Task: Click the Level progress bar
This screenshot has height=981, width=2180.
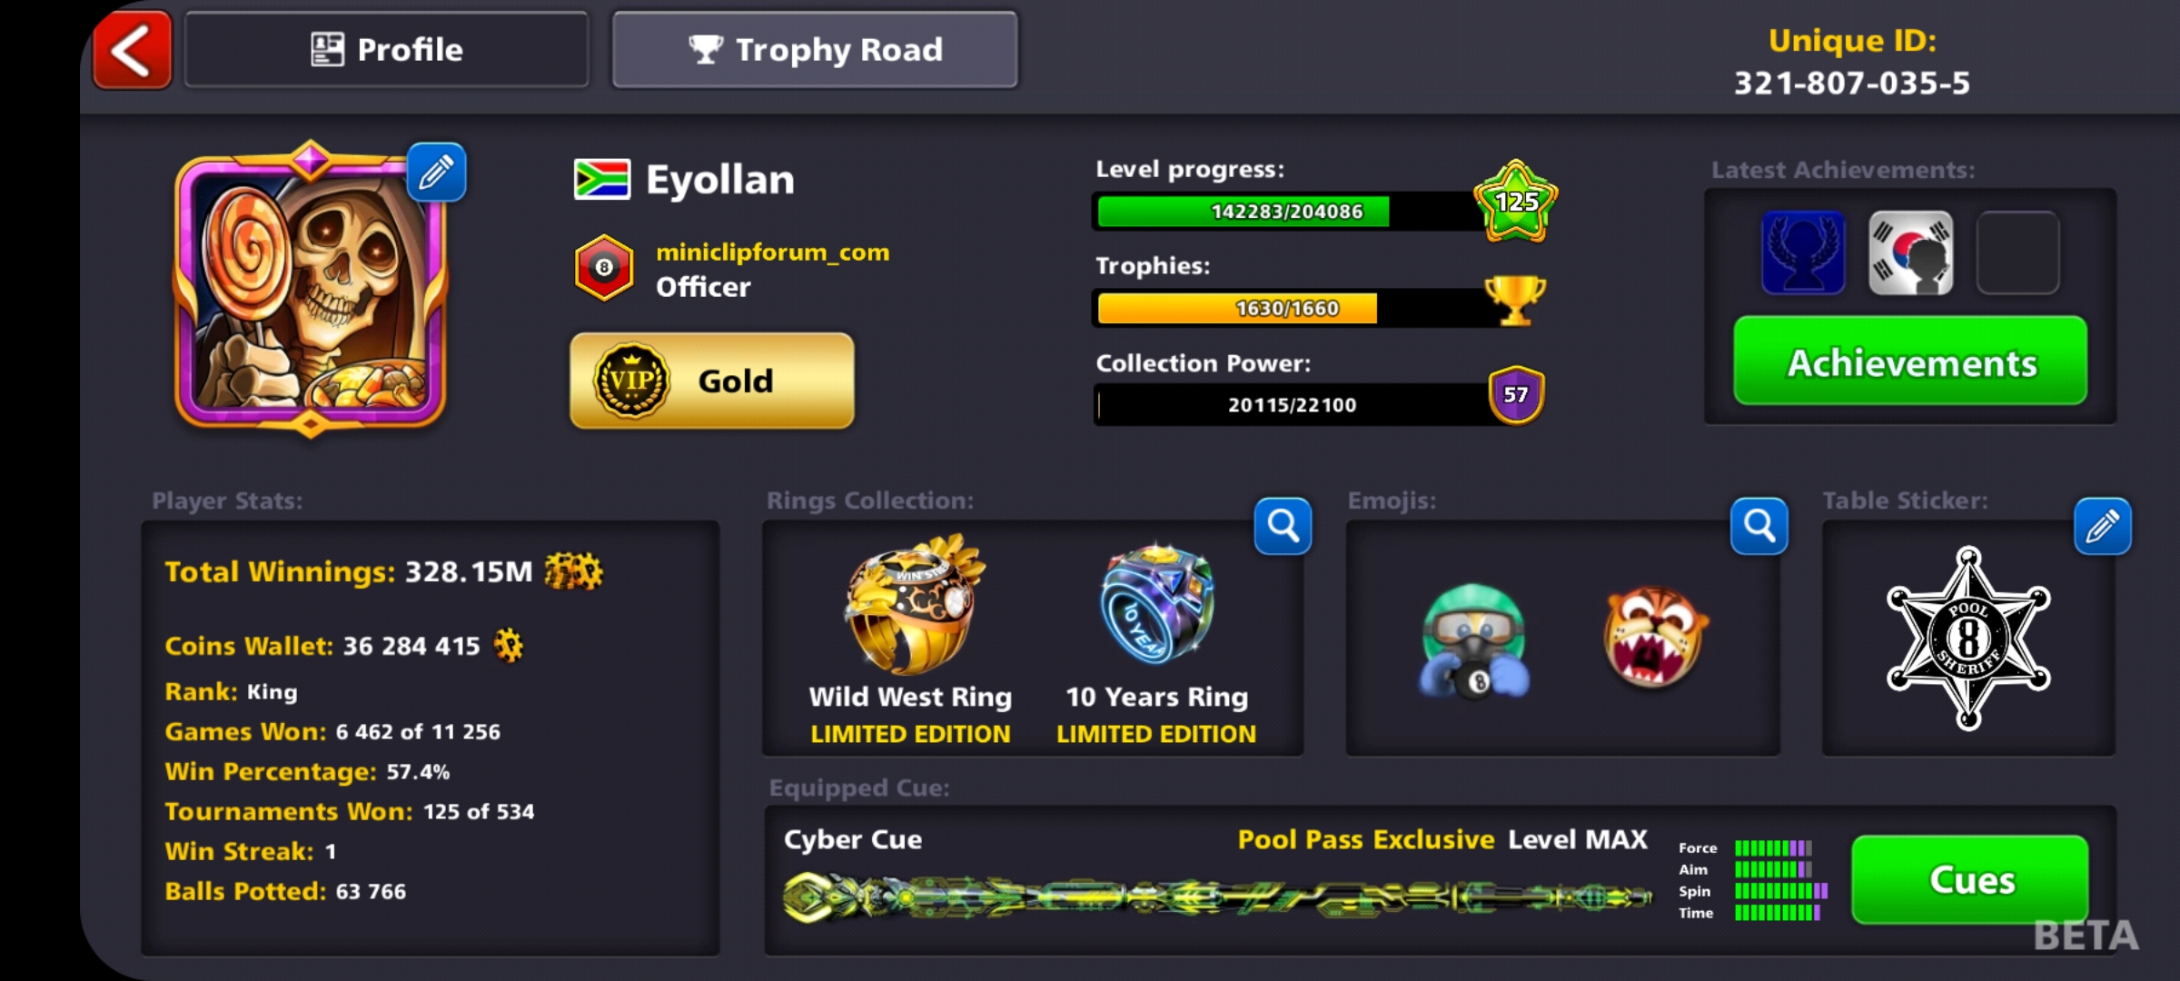Action: [1290, 212]
